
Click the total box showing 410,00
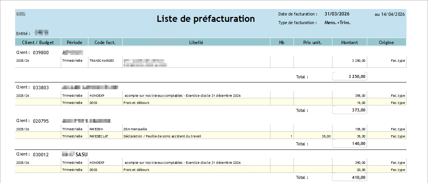[349, 177]
